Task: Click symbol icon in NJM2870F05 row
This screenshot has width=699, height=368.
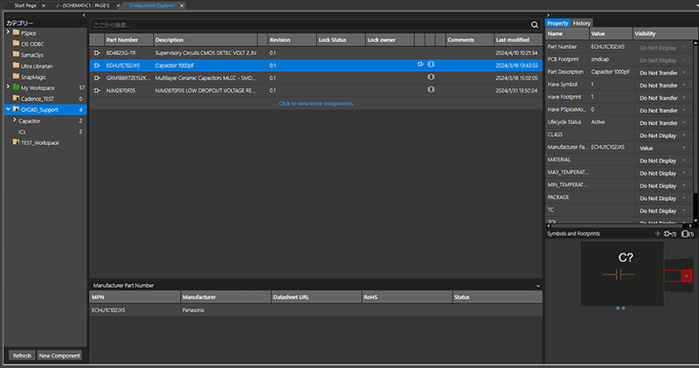Action: pos(97,90)
